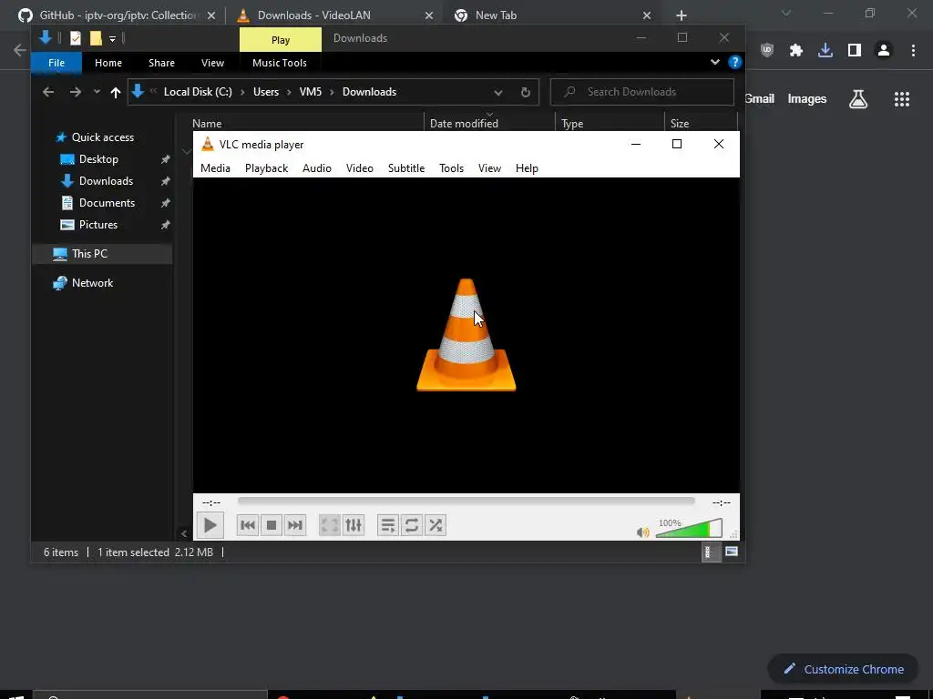The width and height of the screenshot is (933, 699).
Task: Switch Explorer to details view icon
Action: 710,552
